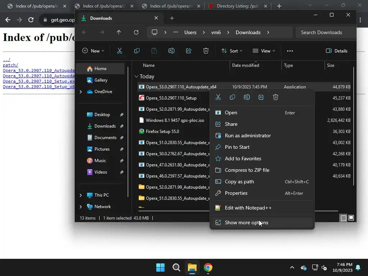Switch to Directory Listing Chrome tab
The height and width of the screenshot is (276, 368).
pyautogui.click(x=238, y=6)
